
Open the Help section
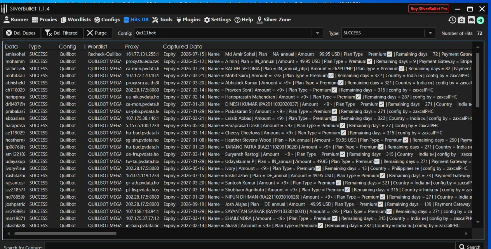244,19
